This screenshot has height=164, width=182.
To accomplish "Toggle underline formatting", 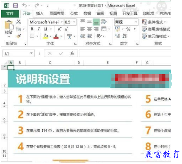I will pos(46,29).
